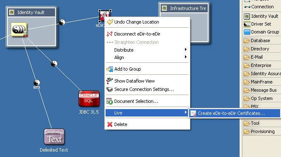Choose Add to Group

tap(147, 69)
